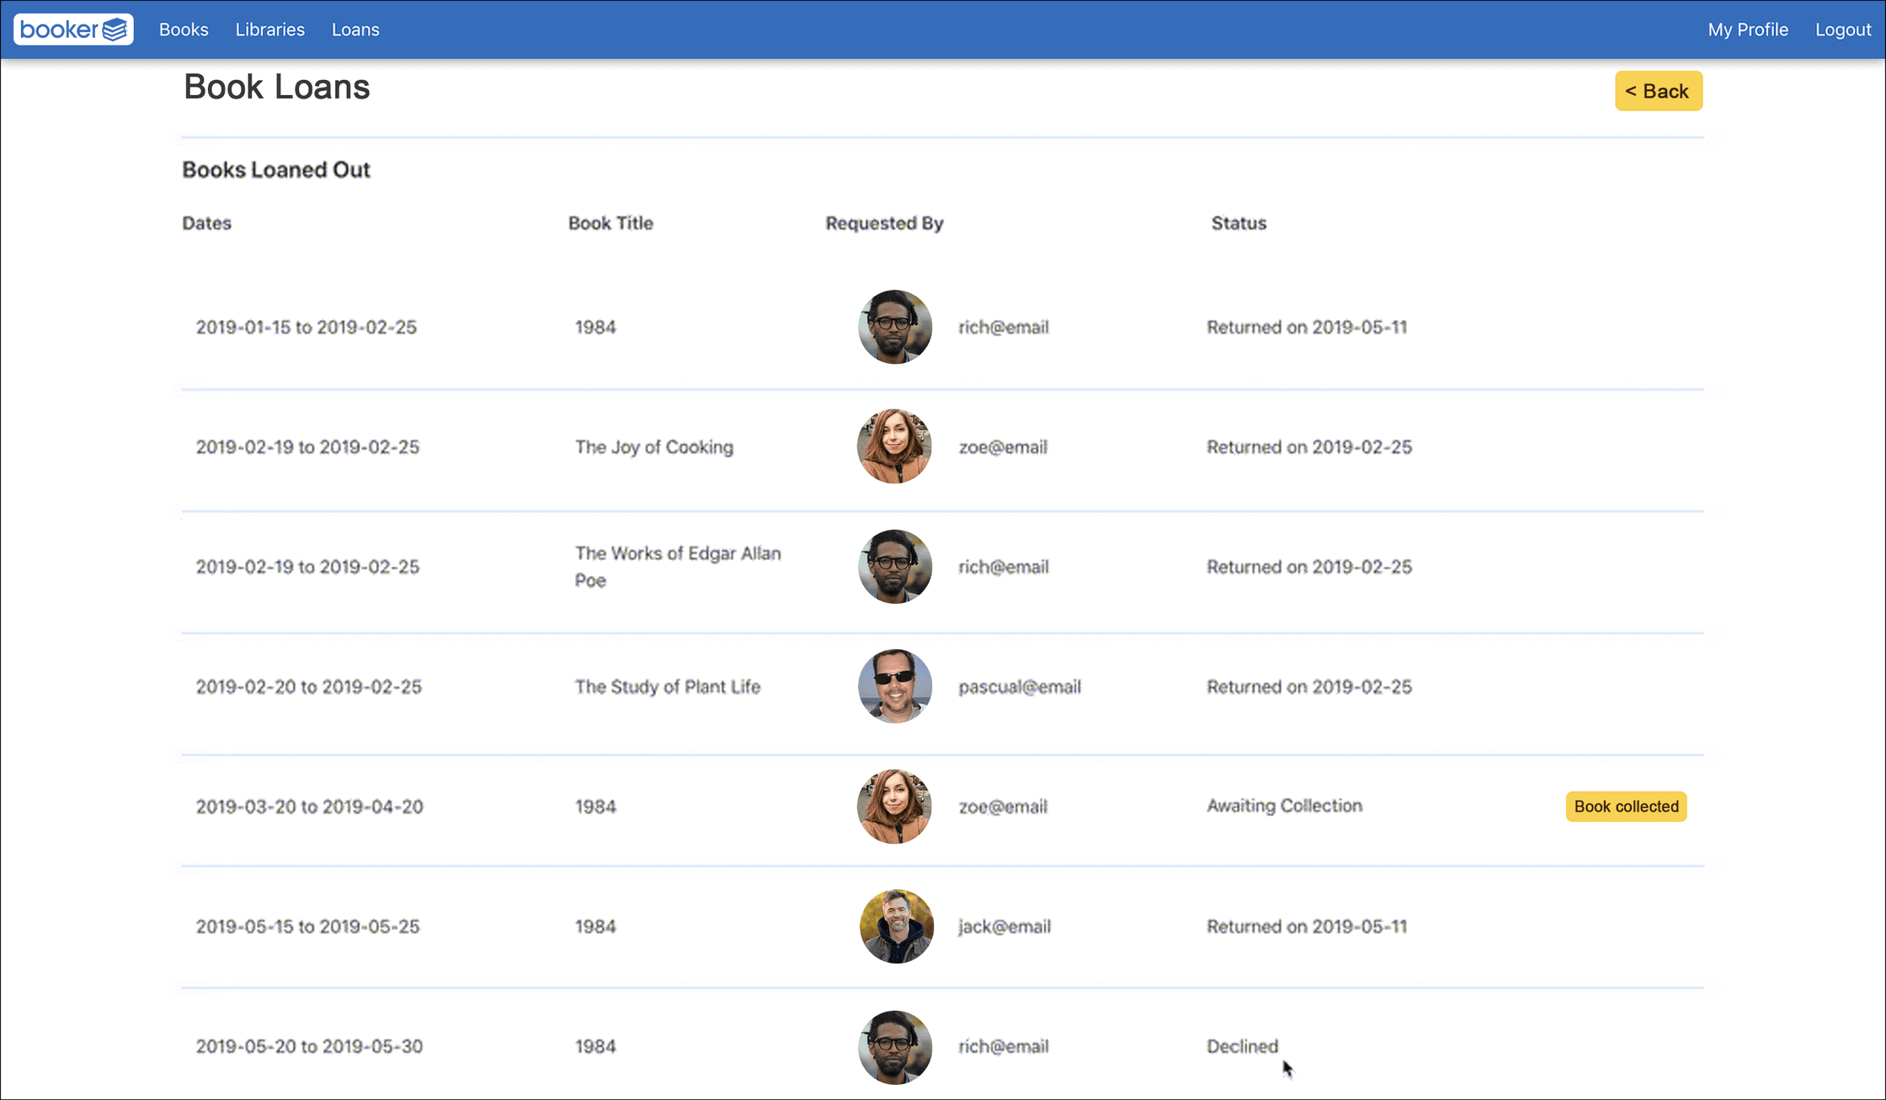Open the Loans page

point(355,29)
